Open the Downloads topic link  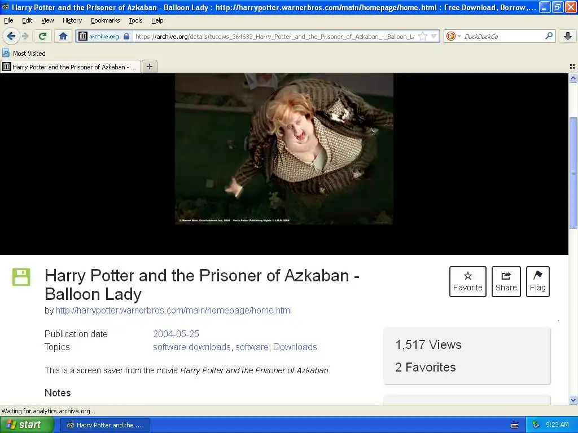pyautogui.click(x=295, y=347)
